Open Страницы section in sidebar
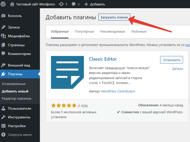The width and height of the screenshot is (190, 142). [16, 45]
